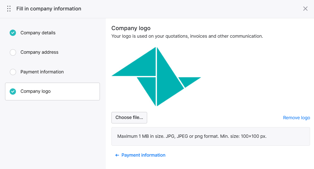
Task: Click the empty circle beside Payment information
Action: [x=13, y=72]
